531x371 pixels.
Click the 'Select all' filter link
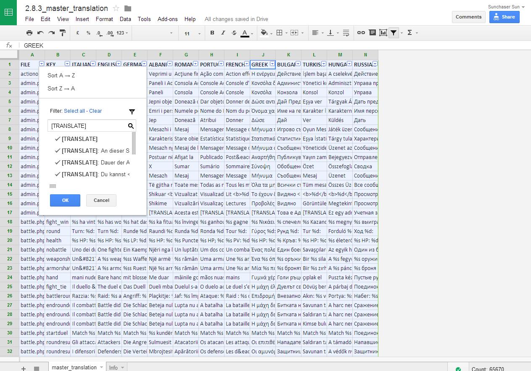click(x=74, y=111)
